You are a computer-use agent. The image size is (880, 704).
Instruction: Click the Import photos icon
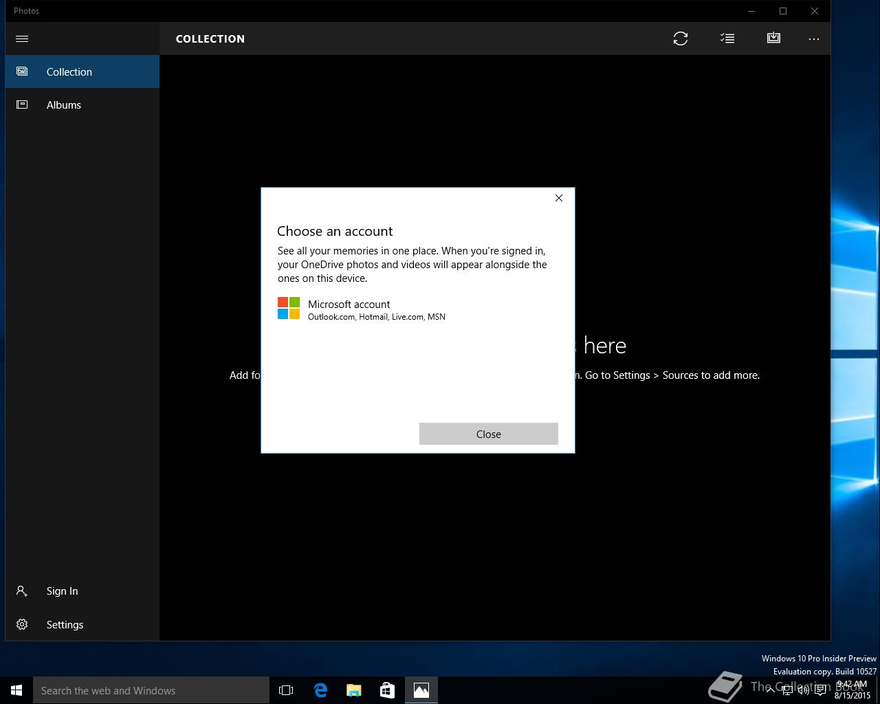click(x=773, y=38)
